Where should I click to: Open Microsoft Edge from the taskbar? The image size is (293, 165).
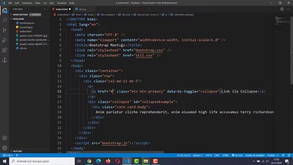pyautogui.click(x=98, y=161)
